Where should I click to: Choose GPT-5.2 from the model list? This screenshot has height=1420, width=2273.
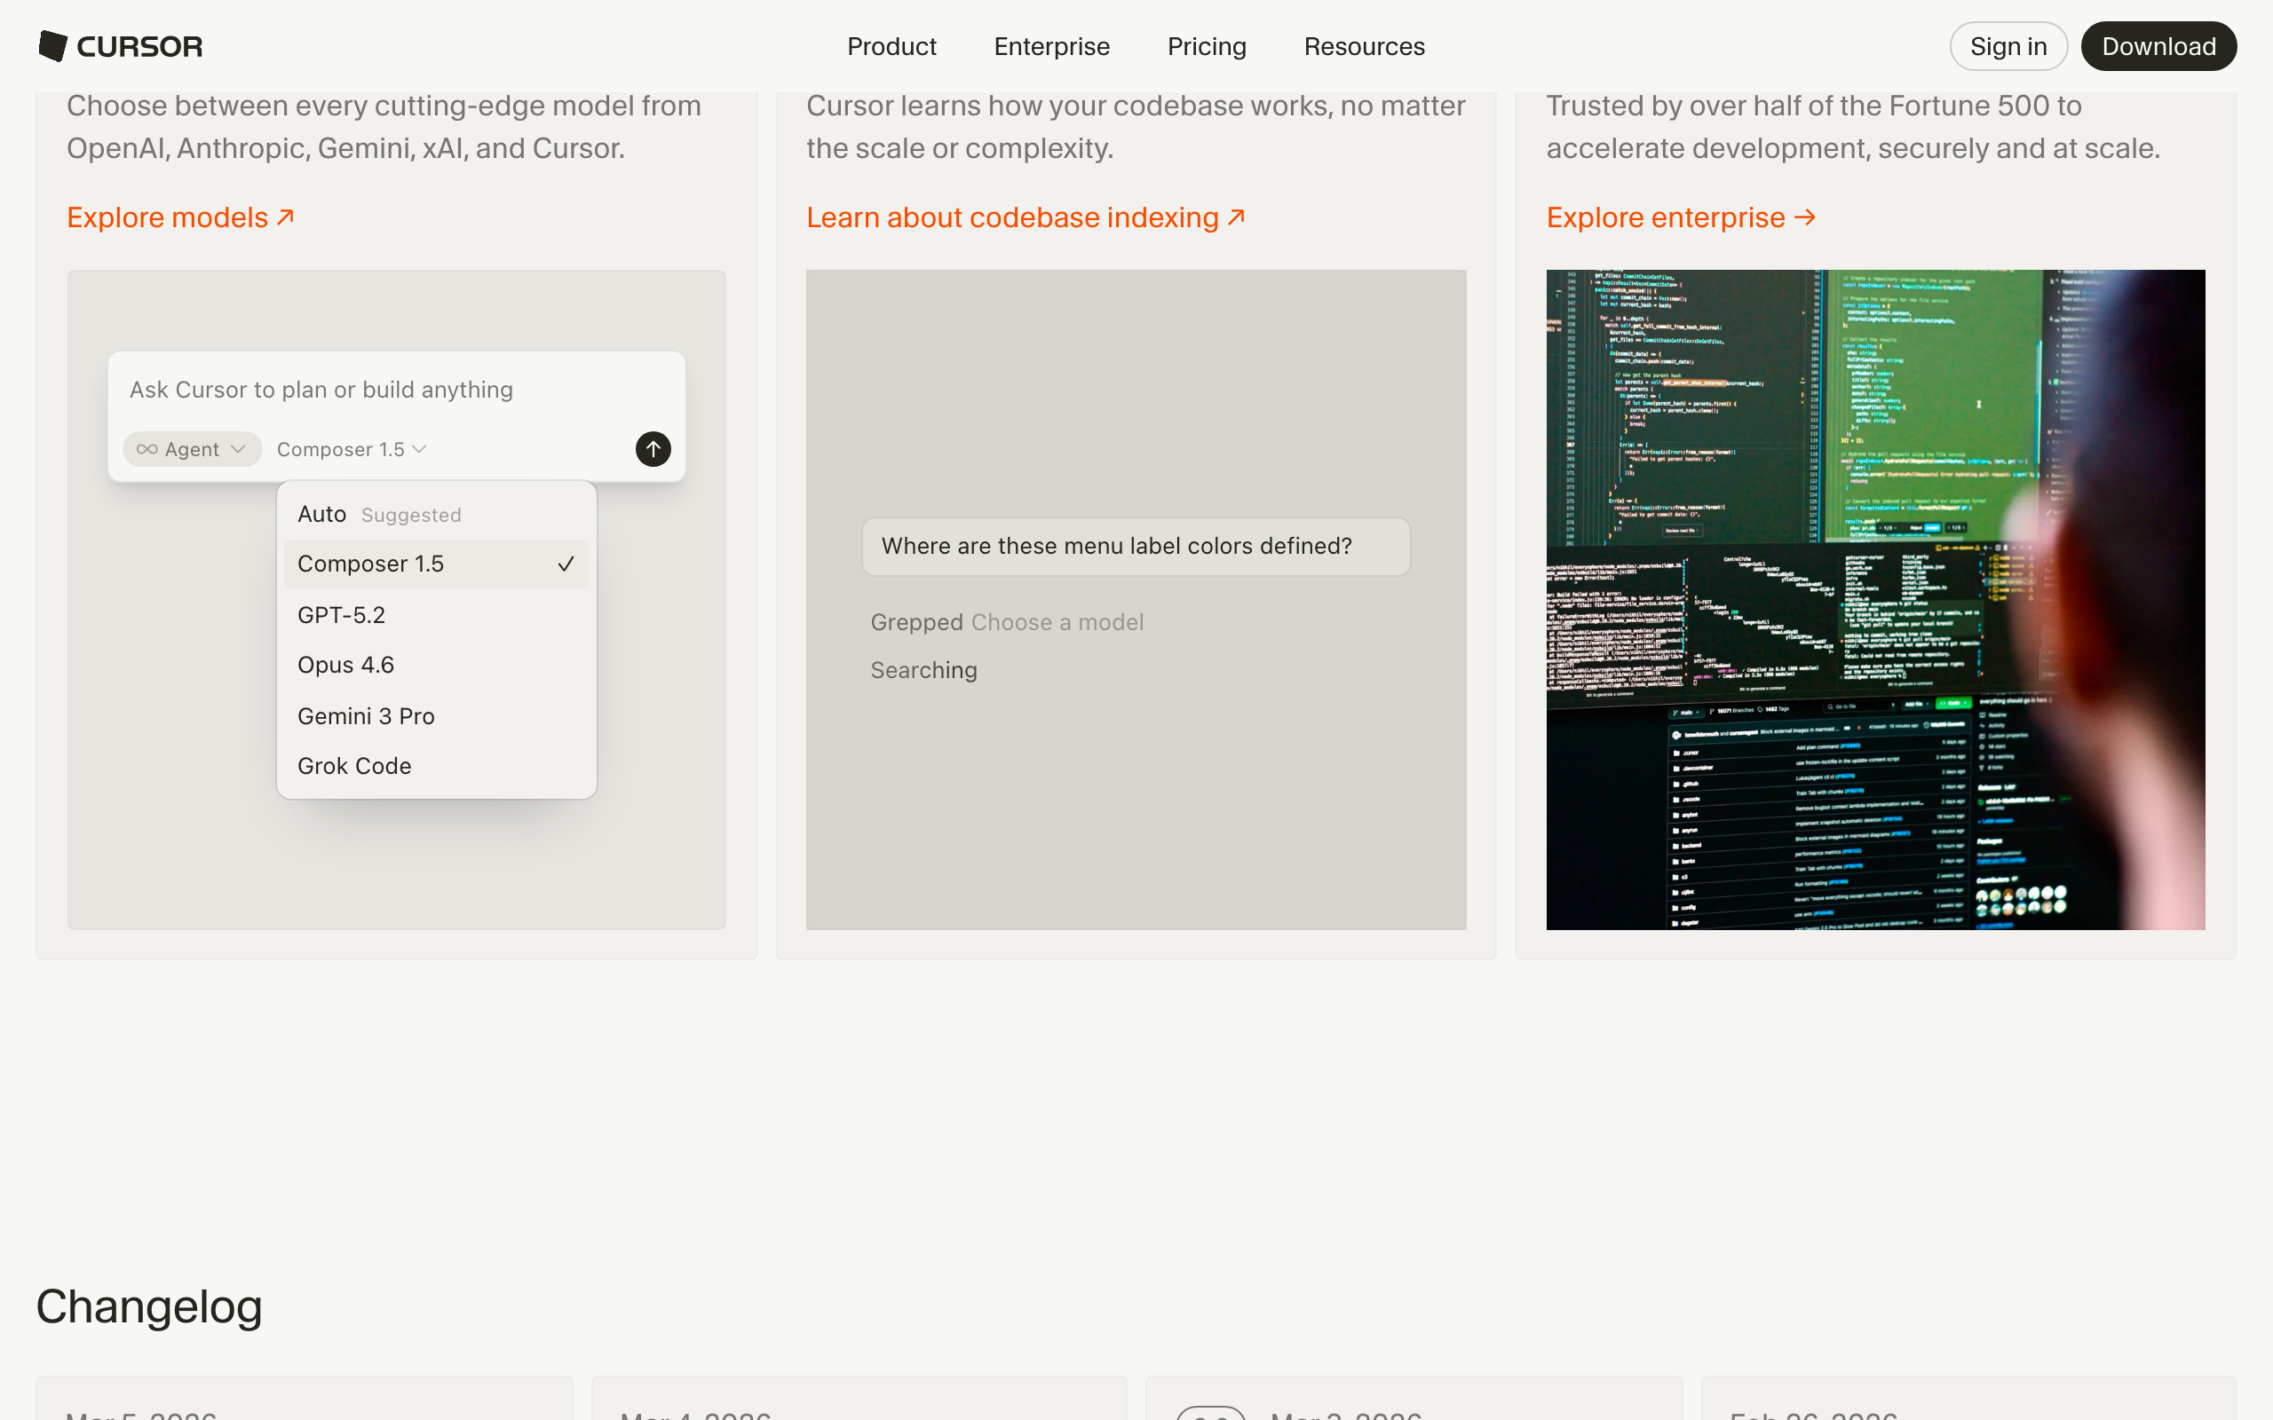tap(341, 615)
